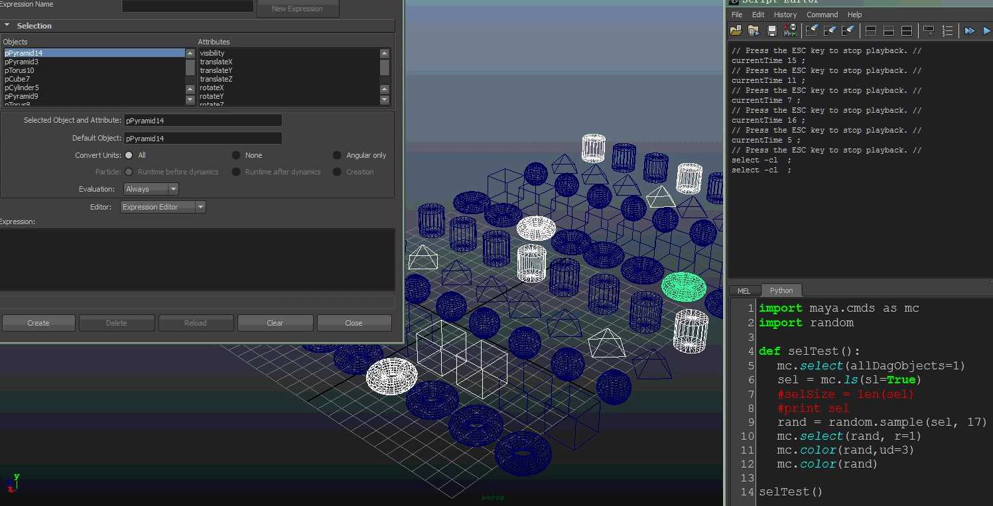Screen dimensions: 993x506
Task: Open the Evaluation Always dropdown
Action: tap(151, 189)
